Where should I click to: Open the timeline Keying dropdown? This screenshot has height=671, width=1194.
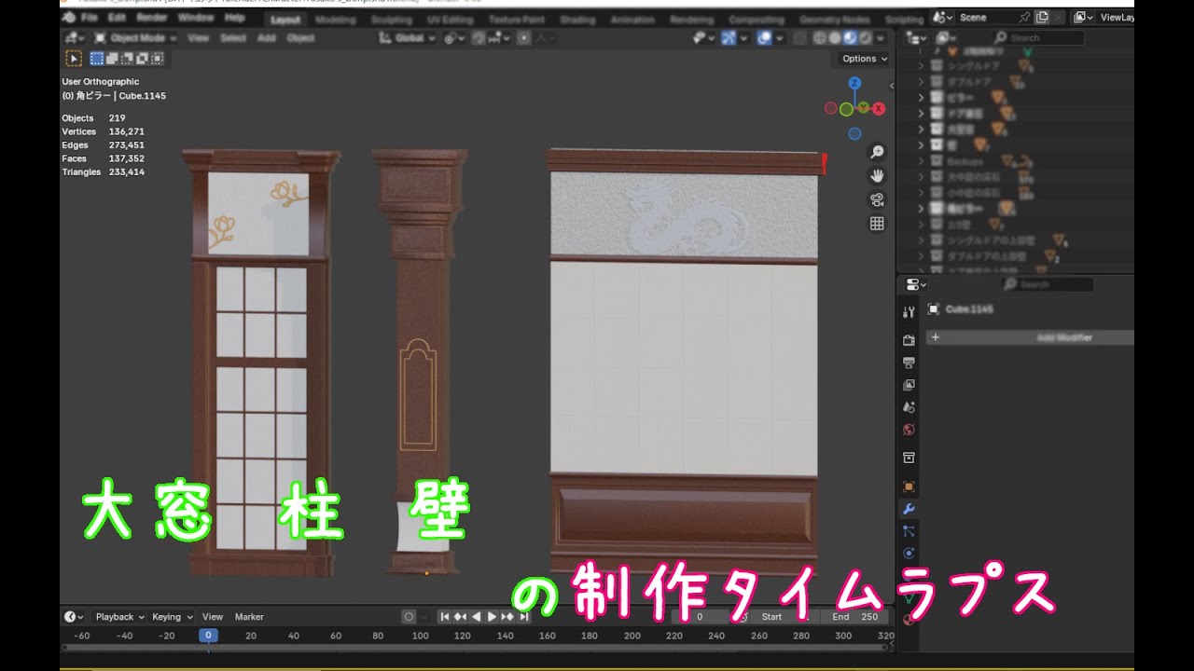coord(173,617)
